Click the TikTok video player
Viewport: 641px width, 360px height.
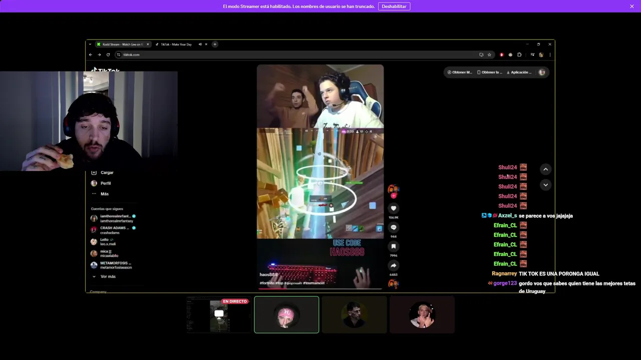pyautogui.click(x=320, y=176)
